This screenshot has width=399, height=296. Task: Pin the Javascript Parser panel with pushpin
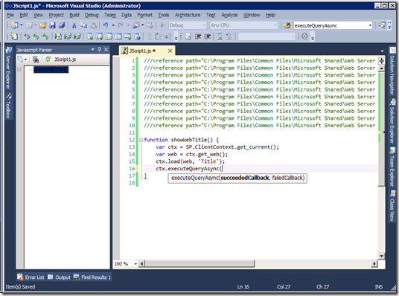point(100,49)
